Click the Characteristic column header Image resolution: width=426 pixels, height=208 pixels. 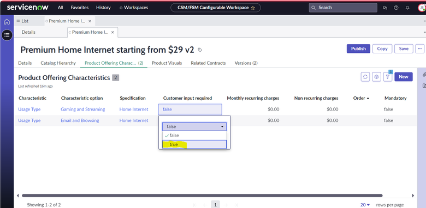tap(33, 98)
